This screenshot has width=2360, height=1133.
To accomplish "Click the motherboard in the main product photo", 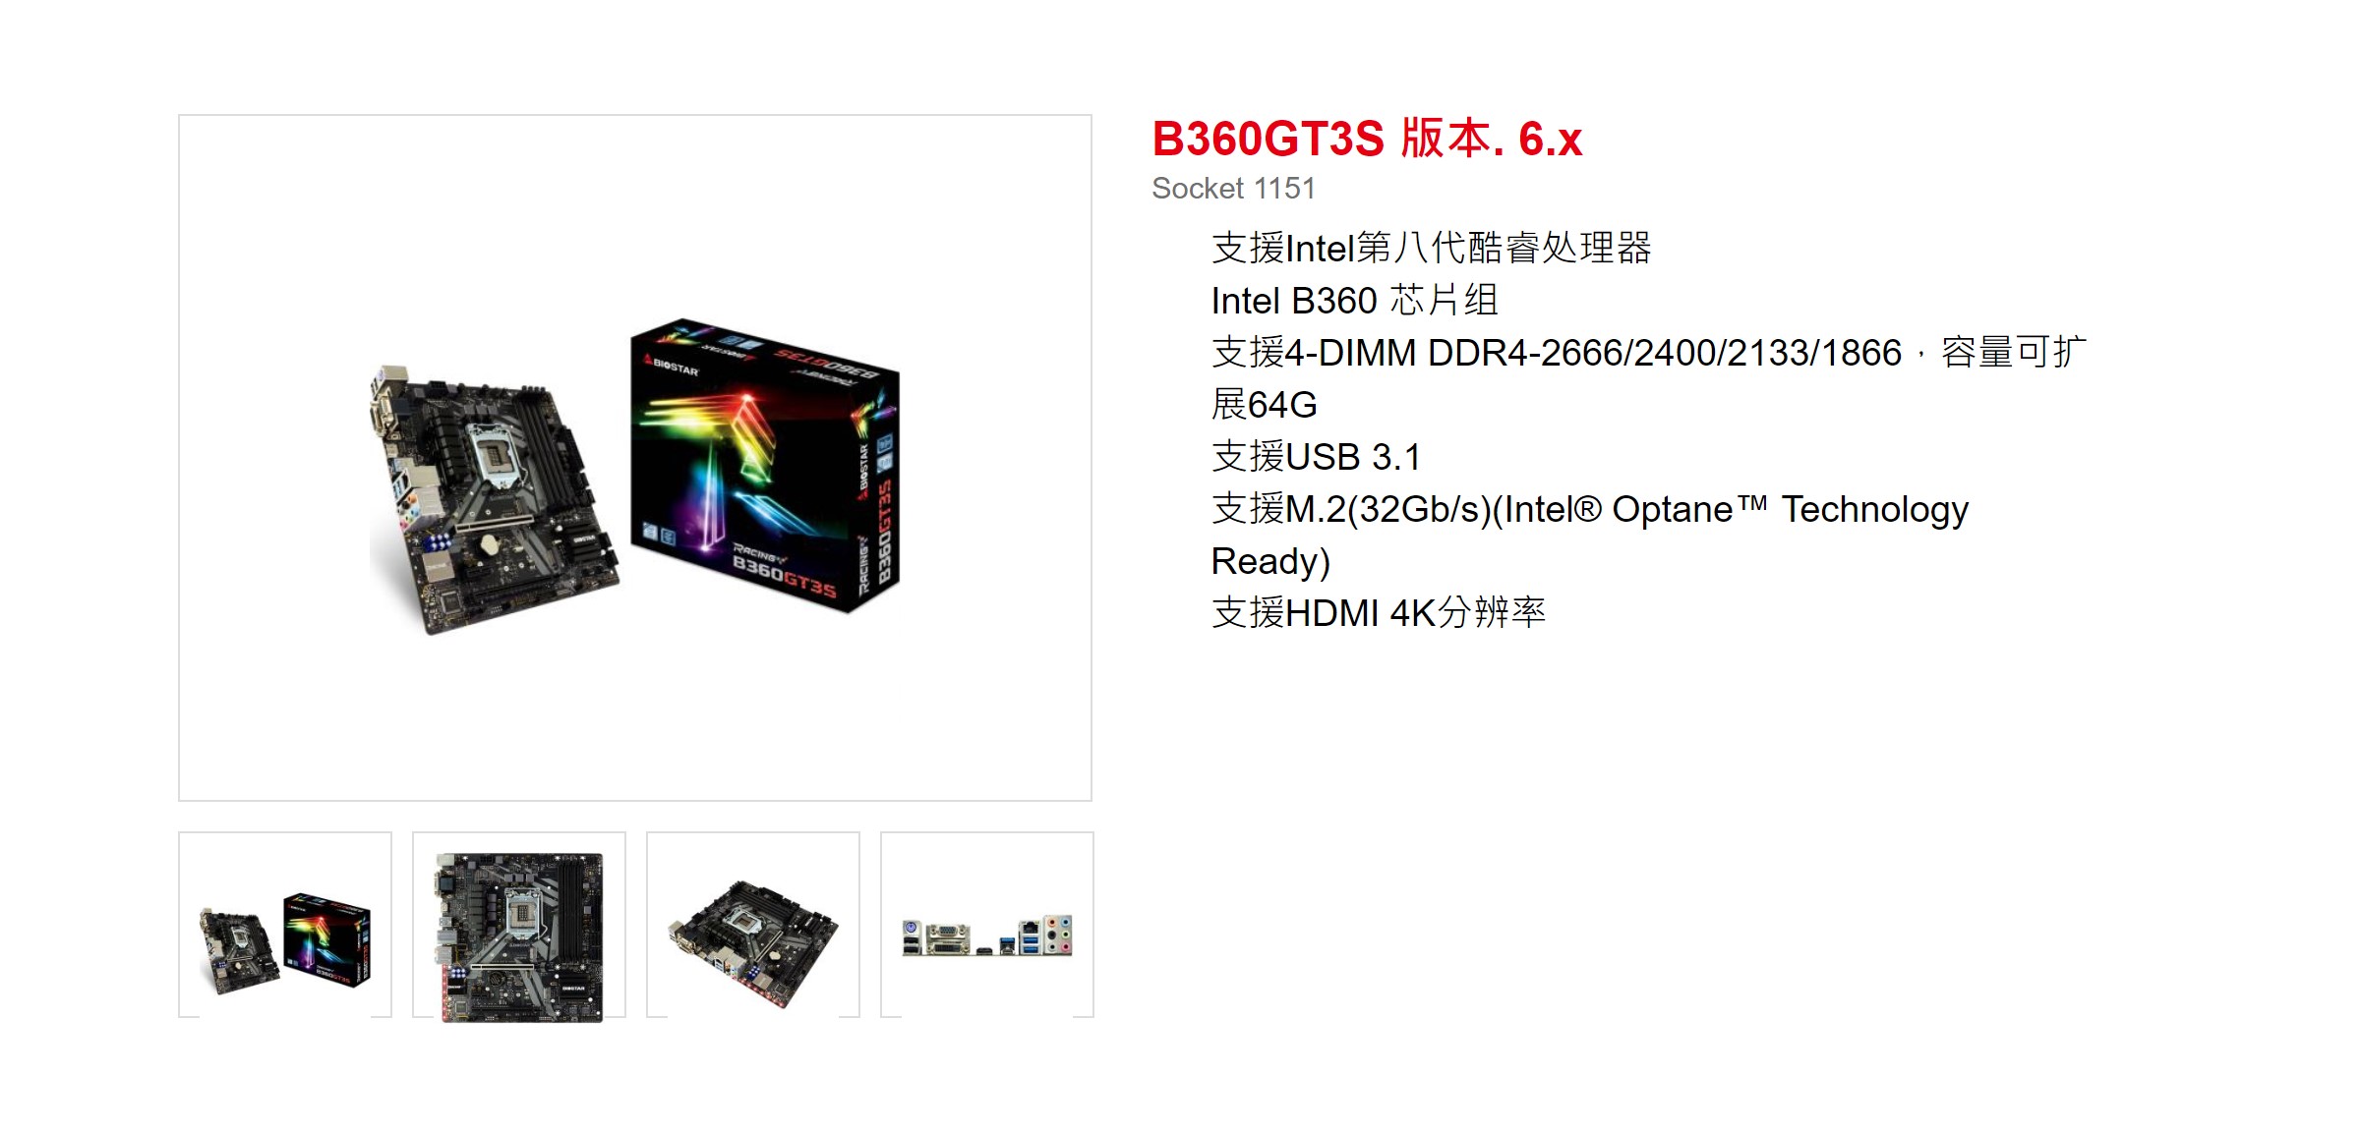I will tap(494, 499).
